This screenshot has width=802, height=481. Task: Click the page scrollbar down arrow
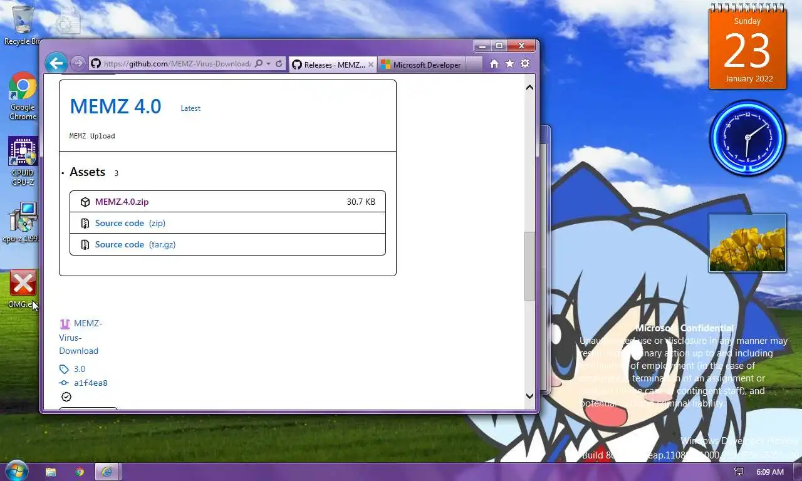pos(530,395)
